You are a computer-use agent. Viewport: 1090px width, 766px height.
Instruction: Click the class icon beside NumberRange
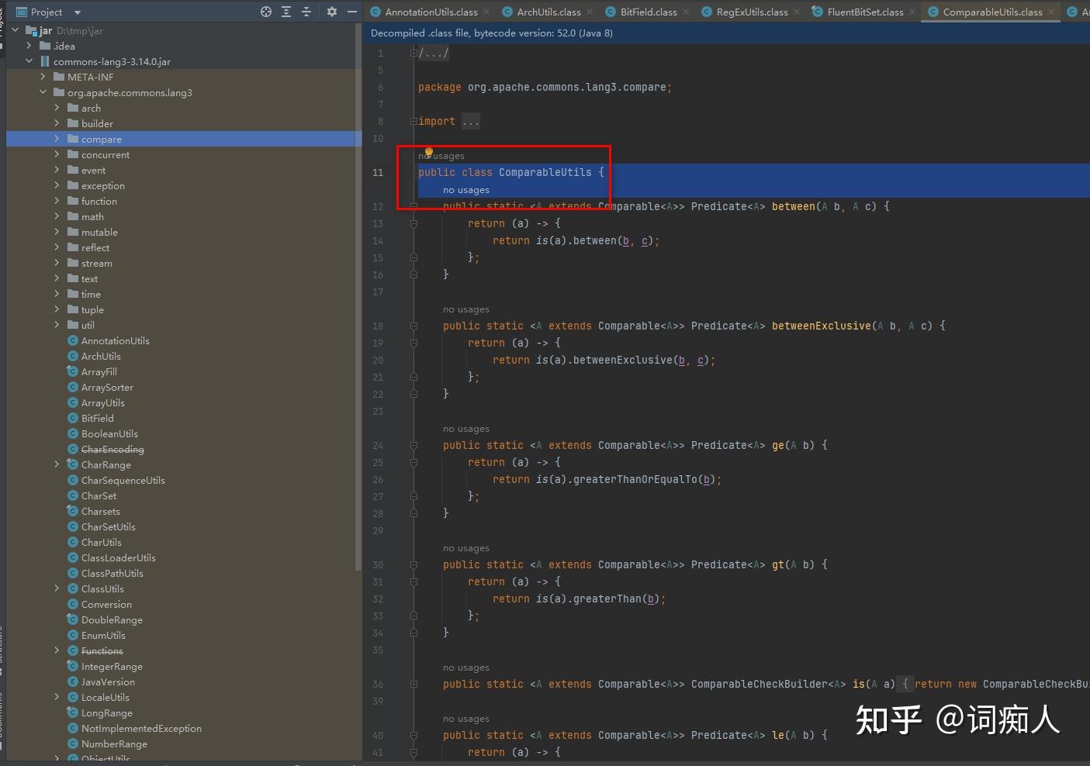click(x=74, y=744)
